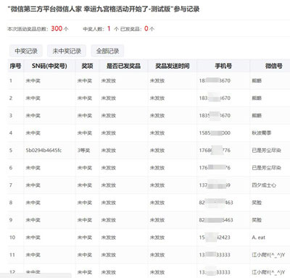Click the phone number in row 8
This screenshot has height=278, width=290.
click(216, 203)
